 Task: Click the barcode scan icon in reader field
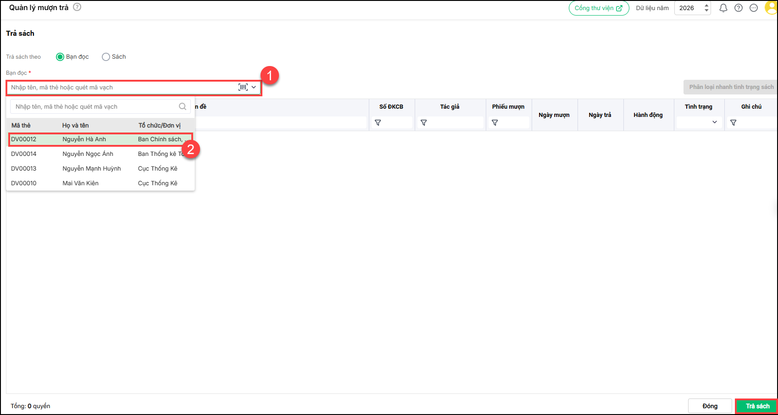point(243,87)
